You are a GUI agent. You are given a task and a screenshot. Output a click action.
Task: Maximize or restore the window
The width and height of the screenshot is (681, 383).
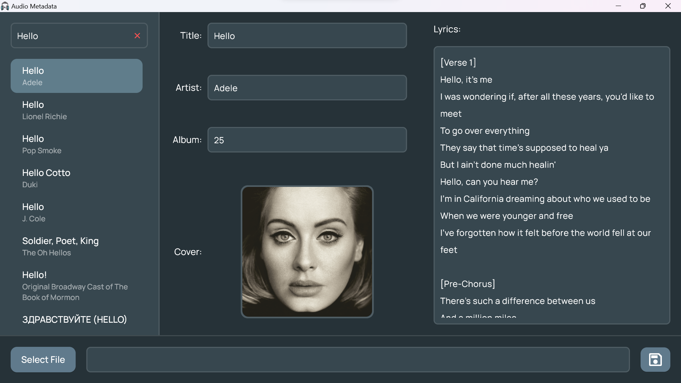pyautogui.click(x=643, y=6)
